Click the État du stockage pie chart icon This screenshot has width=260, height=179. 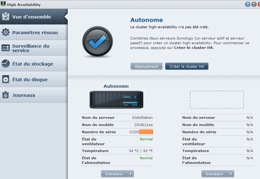[x=6, y=64]
